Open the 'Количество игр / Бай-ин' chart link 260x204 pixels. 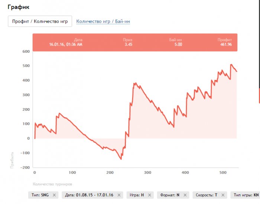click(x=103, y=22)
